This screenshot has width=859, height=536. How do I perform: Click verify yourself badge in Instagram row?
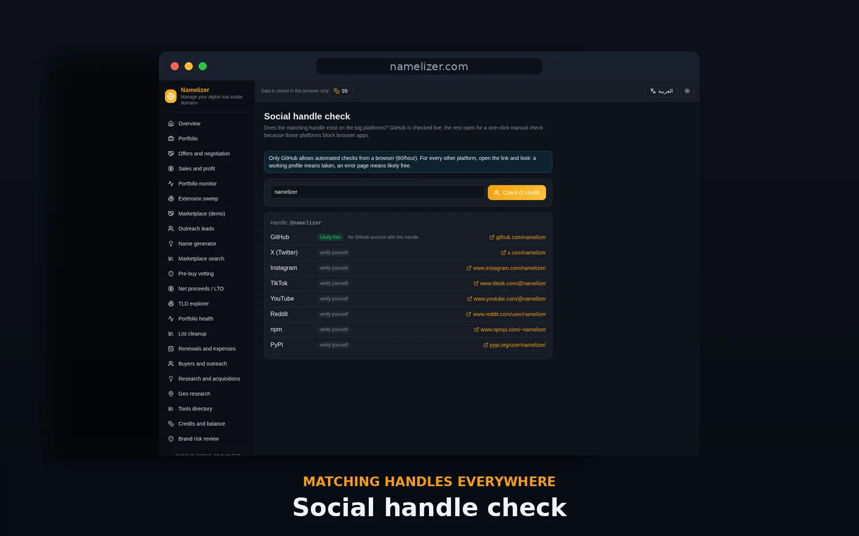[334, 268]
